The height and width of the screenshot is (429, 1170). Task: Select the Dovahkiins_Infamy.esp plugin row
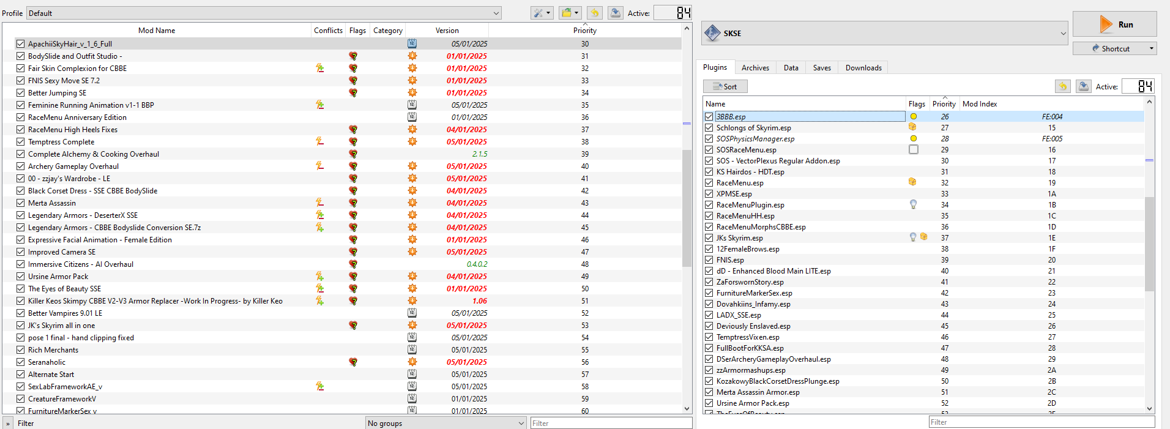click(923, 304)
